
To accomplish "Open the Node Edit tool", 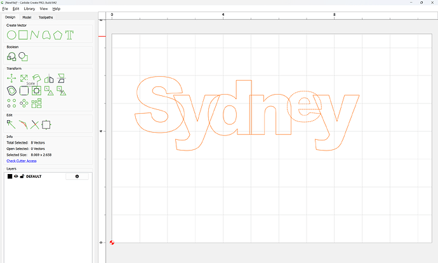I will click(x=11, y=125).
